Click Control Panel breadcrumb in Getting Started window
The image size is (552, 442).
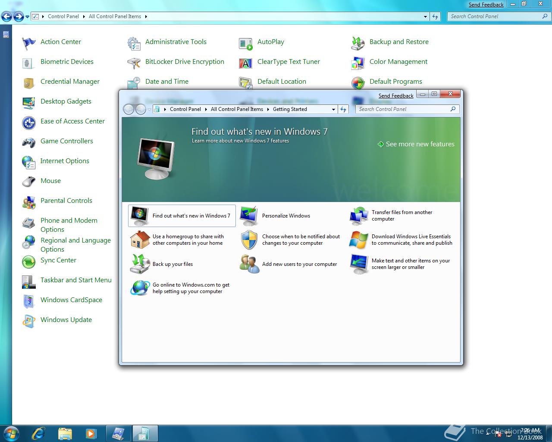click(185, 109)
